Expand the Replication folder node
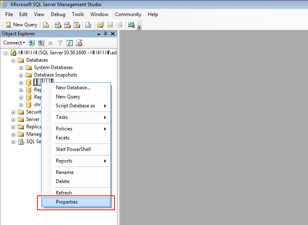This screenshot has height=225, width=308. point(13,127)
